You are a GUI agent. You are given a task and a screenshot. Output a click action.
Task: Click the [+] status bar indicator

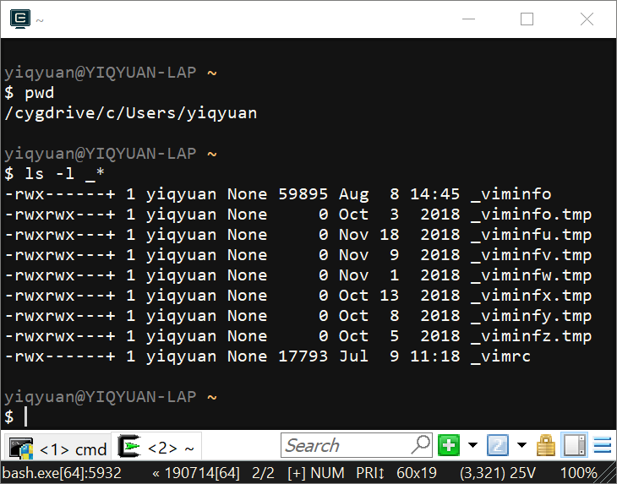click(296, 473)
